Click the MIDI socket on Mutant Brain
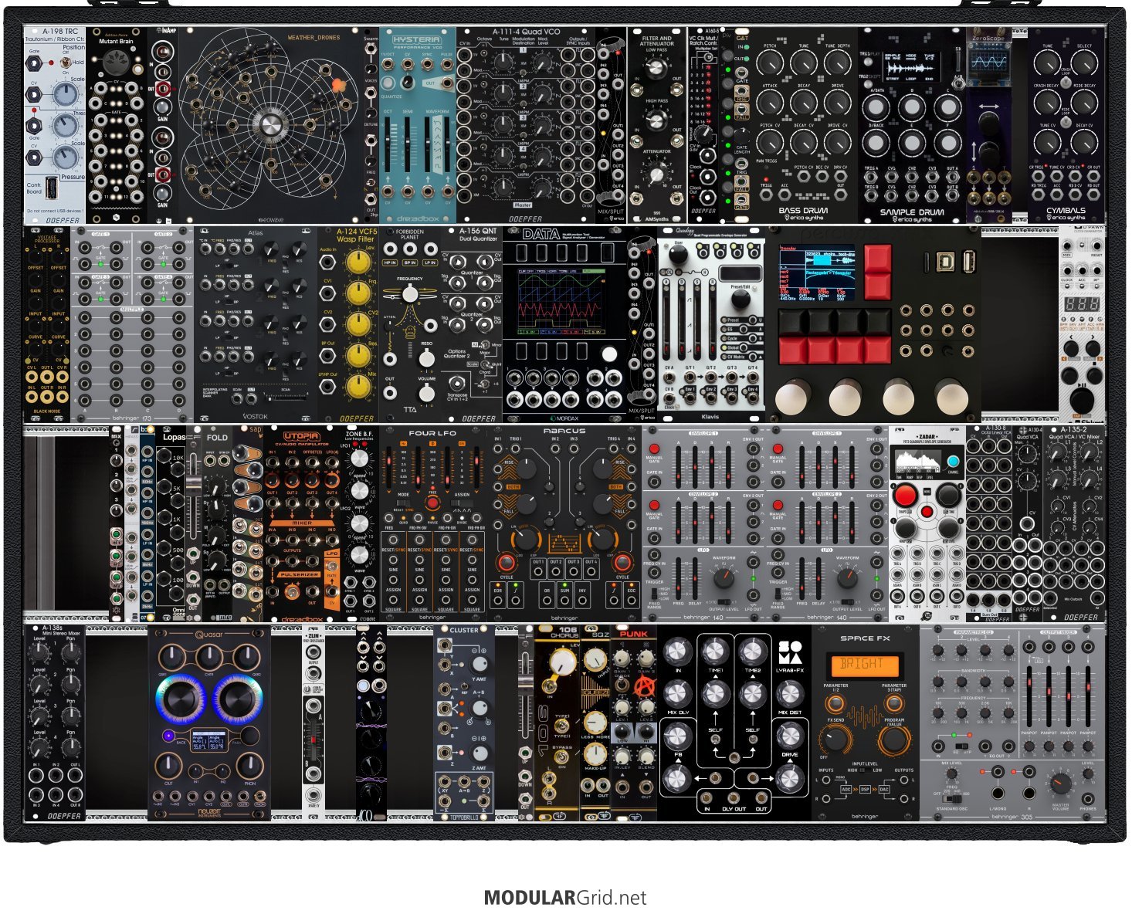The height and width of the screenshot is (914, 1132). 116,63
